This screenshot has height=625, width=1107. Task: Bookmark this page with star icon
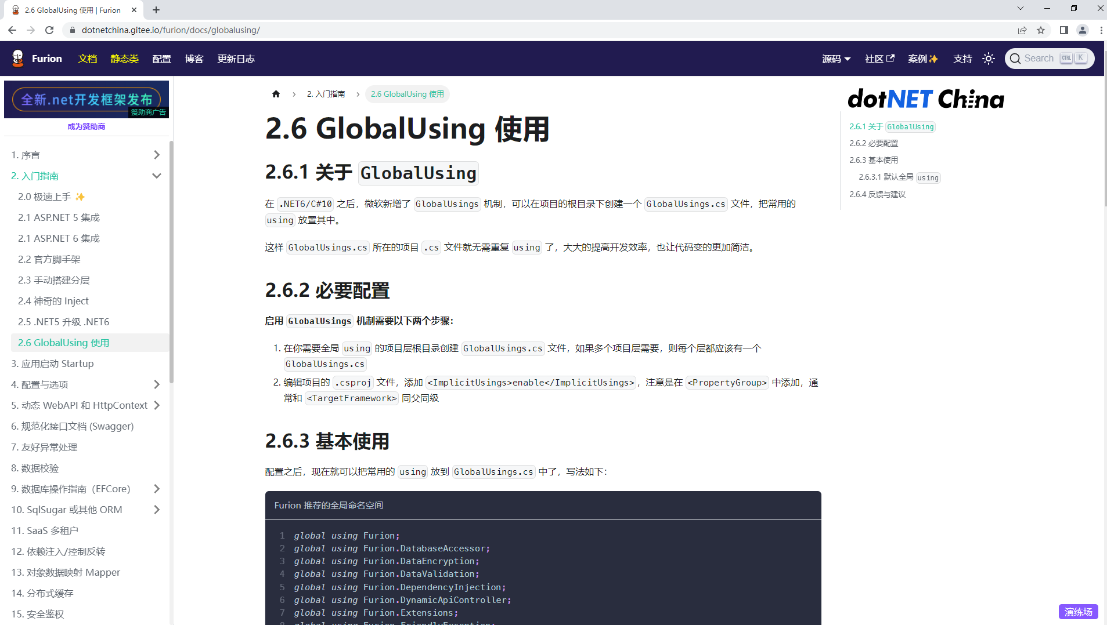coord(1041,30)
